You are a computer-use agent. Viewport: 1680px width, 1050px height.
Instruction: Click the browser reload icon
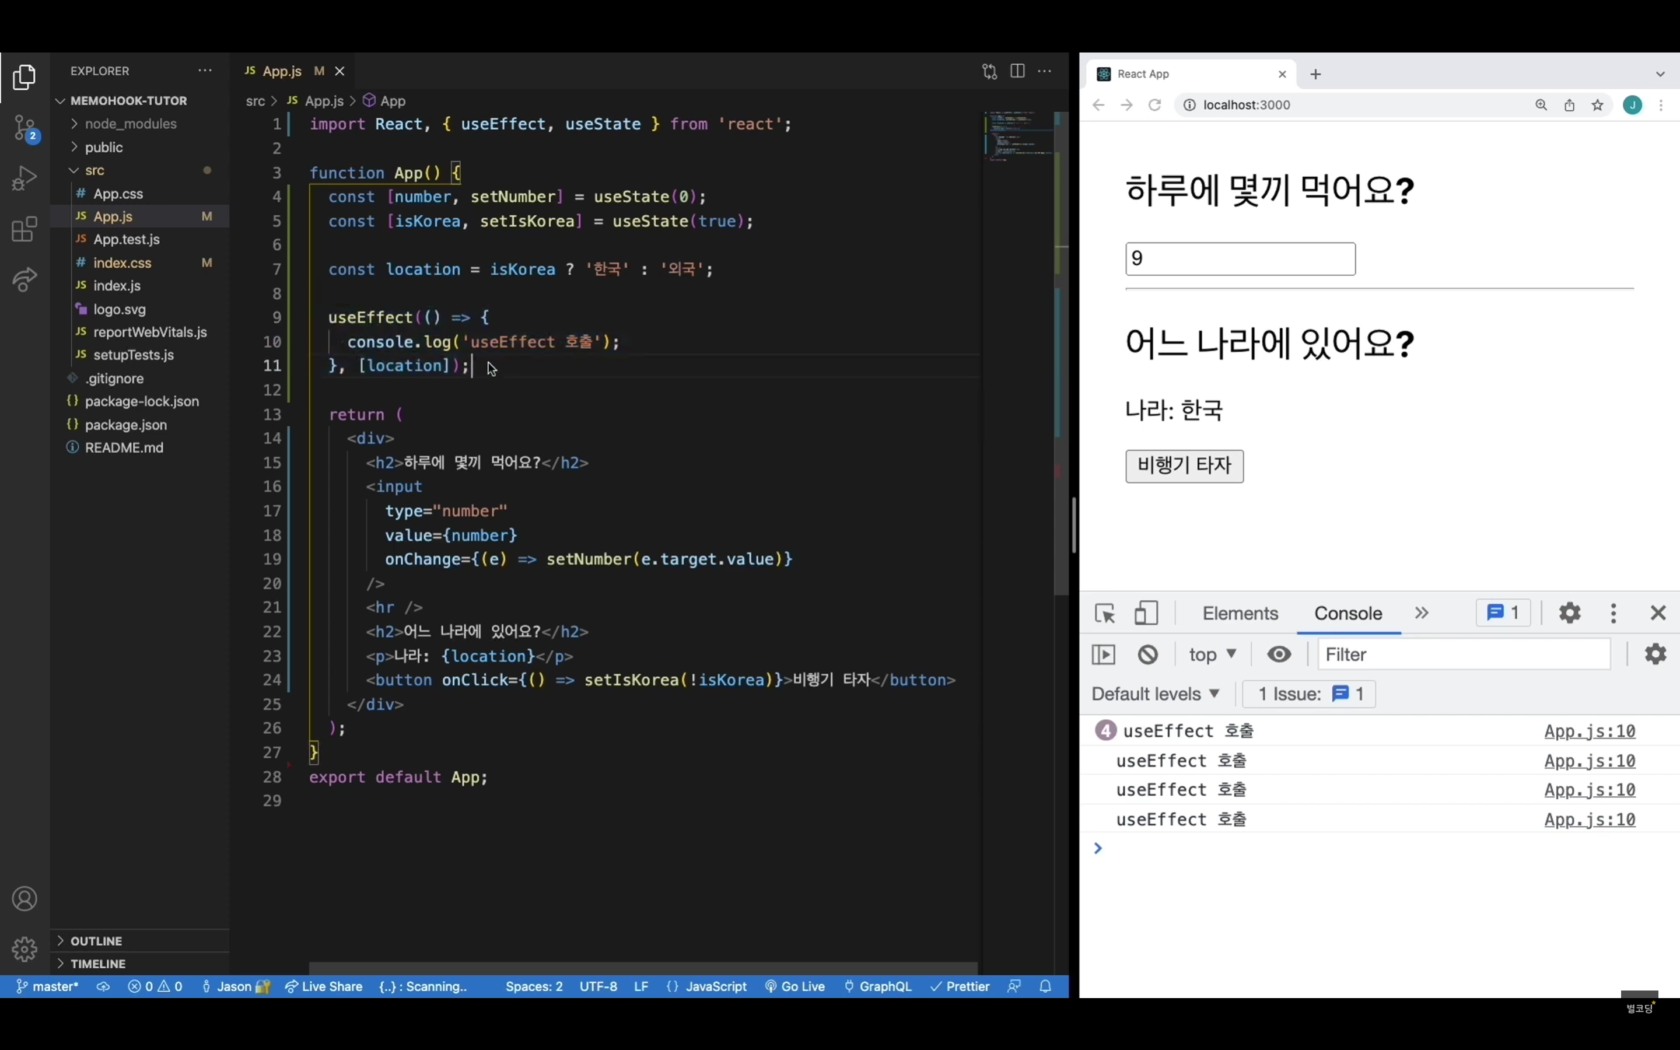[x=1154, y=105]
